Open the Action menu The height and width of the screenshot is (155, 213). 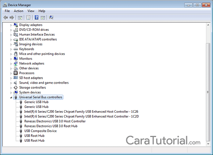click(x=18, y=11)
